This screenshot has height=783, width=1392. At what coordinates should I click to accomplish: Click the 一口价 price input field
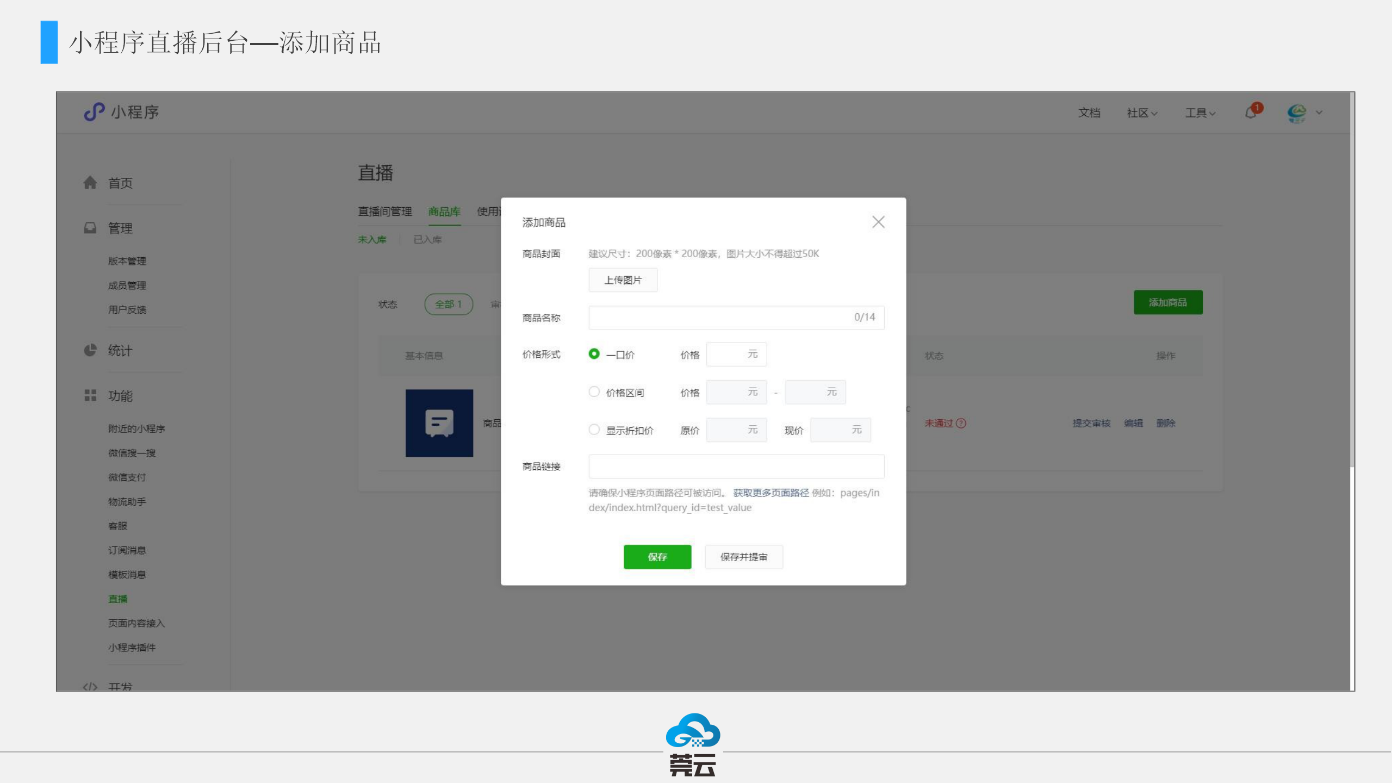(x=736, y=355)
